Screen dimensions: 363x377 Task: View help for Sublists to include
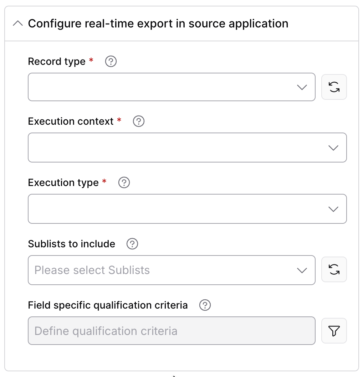click(132, 244)
